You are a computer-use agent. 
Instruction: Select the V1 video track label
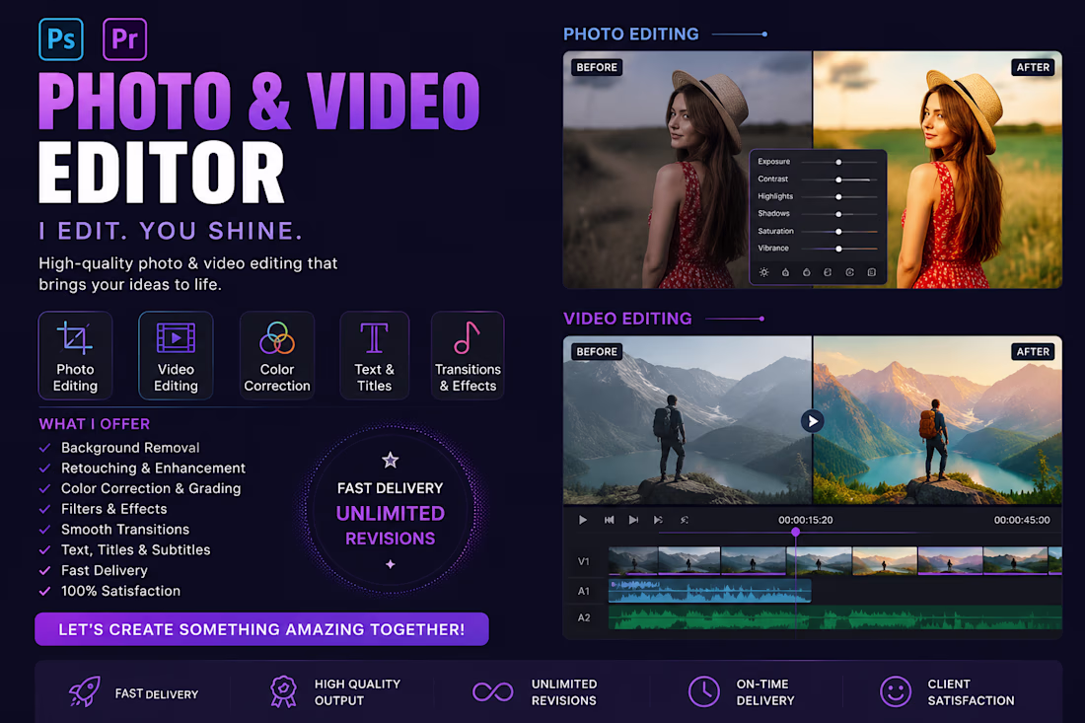(x=583, y=562)
